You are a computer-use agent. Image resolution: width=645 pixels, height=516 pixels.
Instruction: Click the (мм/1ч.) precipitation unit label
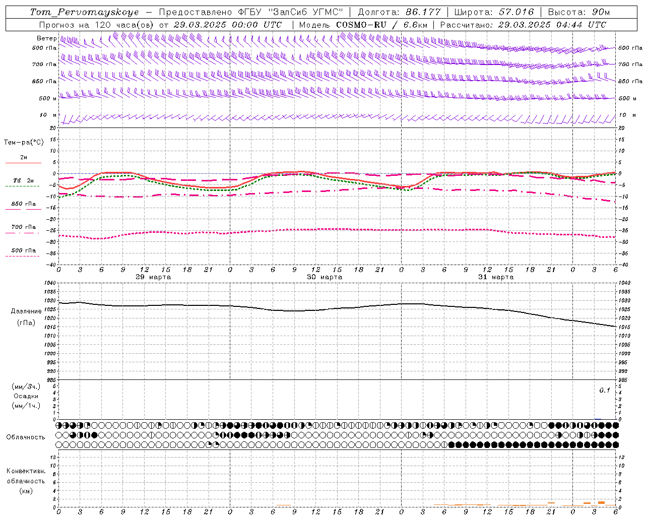click(x=26, y=406)
